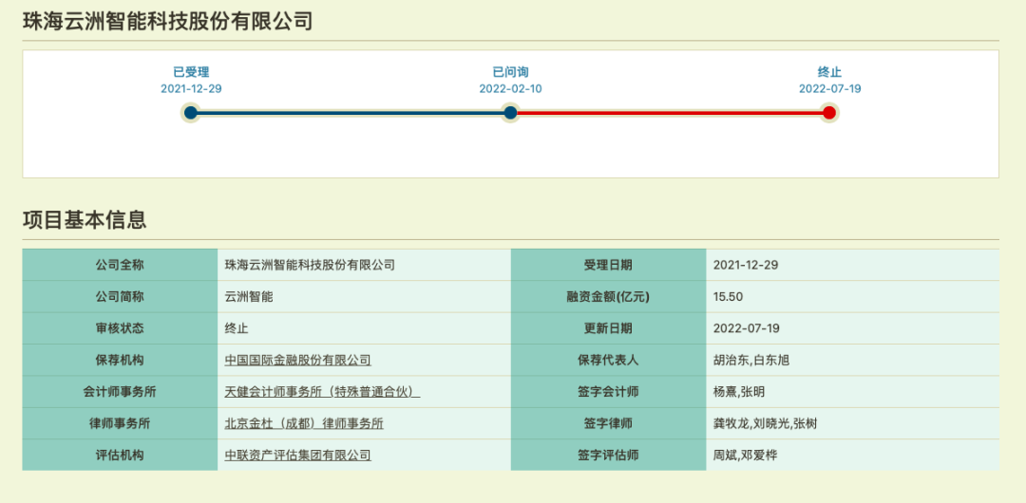Click the 签字评估师 header cell
This screenshot has width=1026, height=503.
pos(609,455)
